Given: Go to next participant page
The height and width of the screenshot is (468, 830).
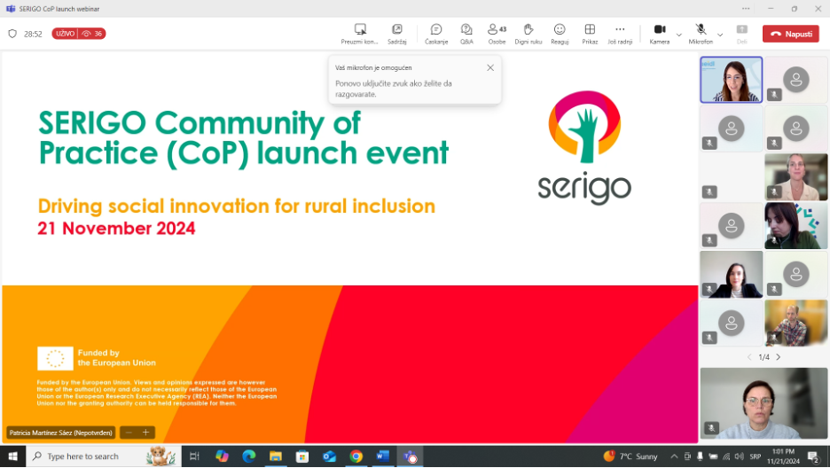Looking at the screenshot, I should tap(779, 357).
